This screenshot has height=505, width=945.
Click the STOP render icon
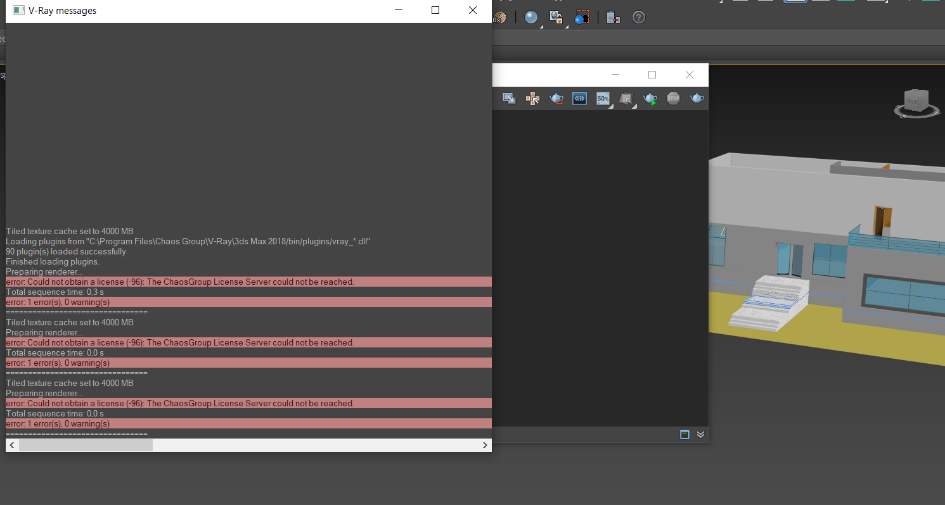coord(673,98)
